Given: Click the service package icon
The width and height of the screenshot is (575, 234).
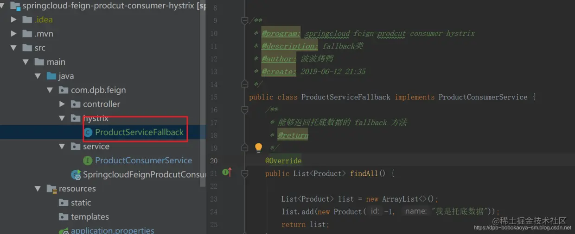Looking at the screenshot, I should [75, 147].
